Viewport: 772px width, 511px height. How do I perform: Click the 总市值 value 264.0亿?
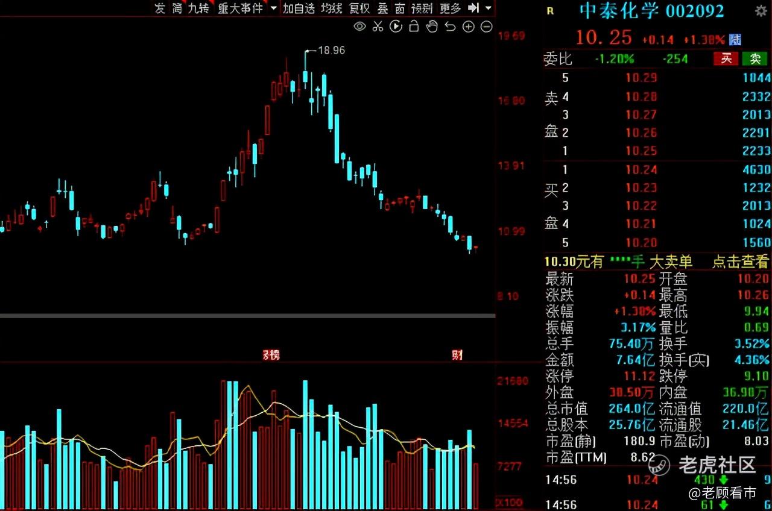pyautogui.click(x=631, y=409)
